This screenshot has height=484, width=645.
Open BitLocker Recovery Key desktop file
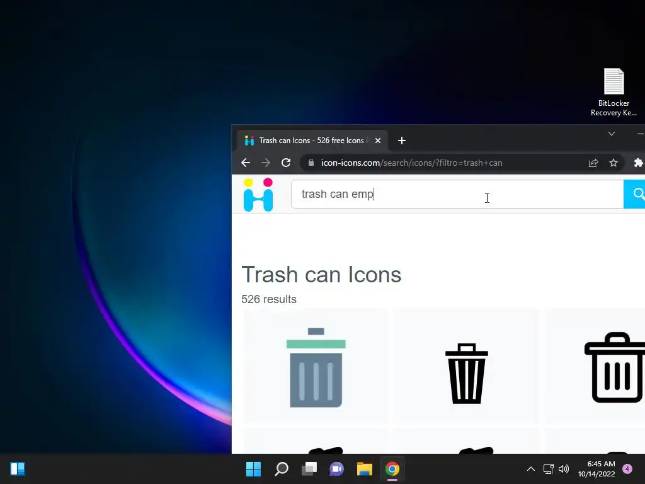[x=614, y=92]
